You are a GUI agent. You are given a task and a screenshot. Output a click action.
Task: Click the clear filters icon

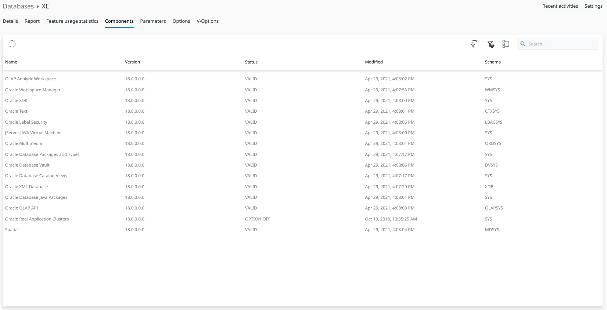point(491,44)
